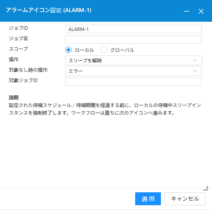Apply settings with the 適用 button
The height and width of the screenshot is (210, 212).
pos(148,199)
